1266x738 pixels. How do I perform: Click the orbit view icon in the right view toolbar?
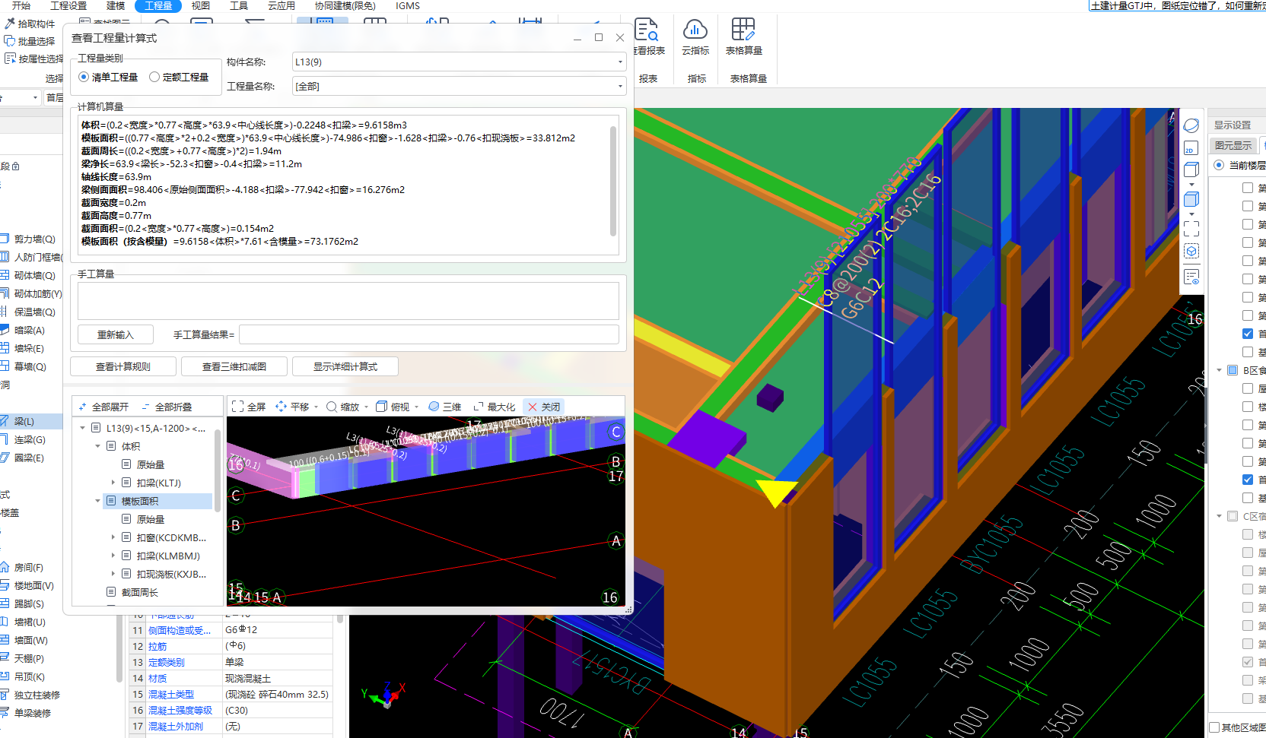(x=1191, y=125)
